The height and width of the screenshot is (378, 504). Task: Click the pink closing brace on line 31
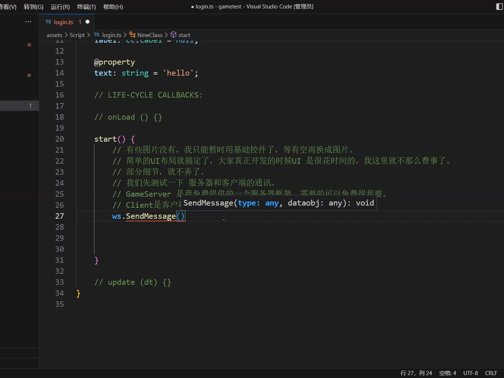pyautogui.click(x=97, y=260)
